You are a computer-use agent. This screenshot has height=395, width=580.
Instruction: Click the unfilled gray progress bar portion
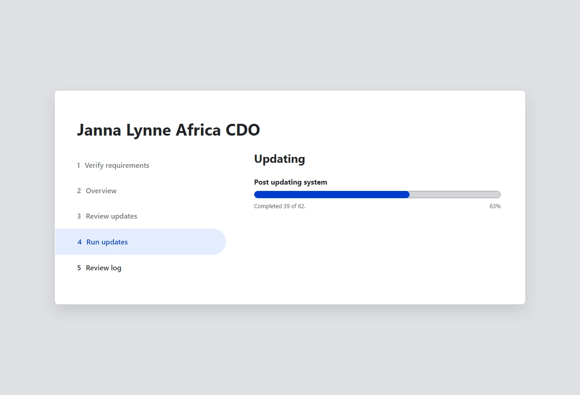(454, 195)
